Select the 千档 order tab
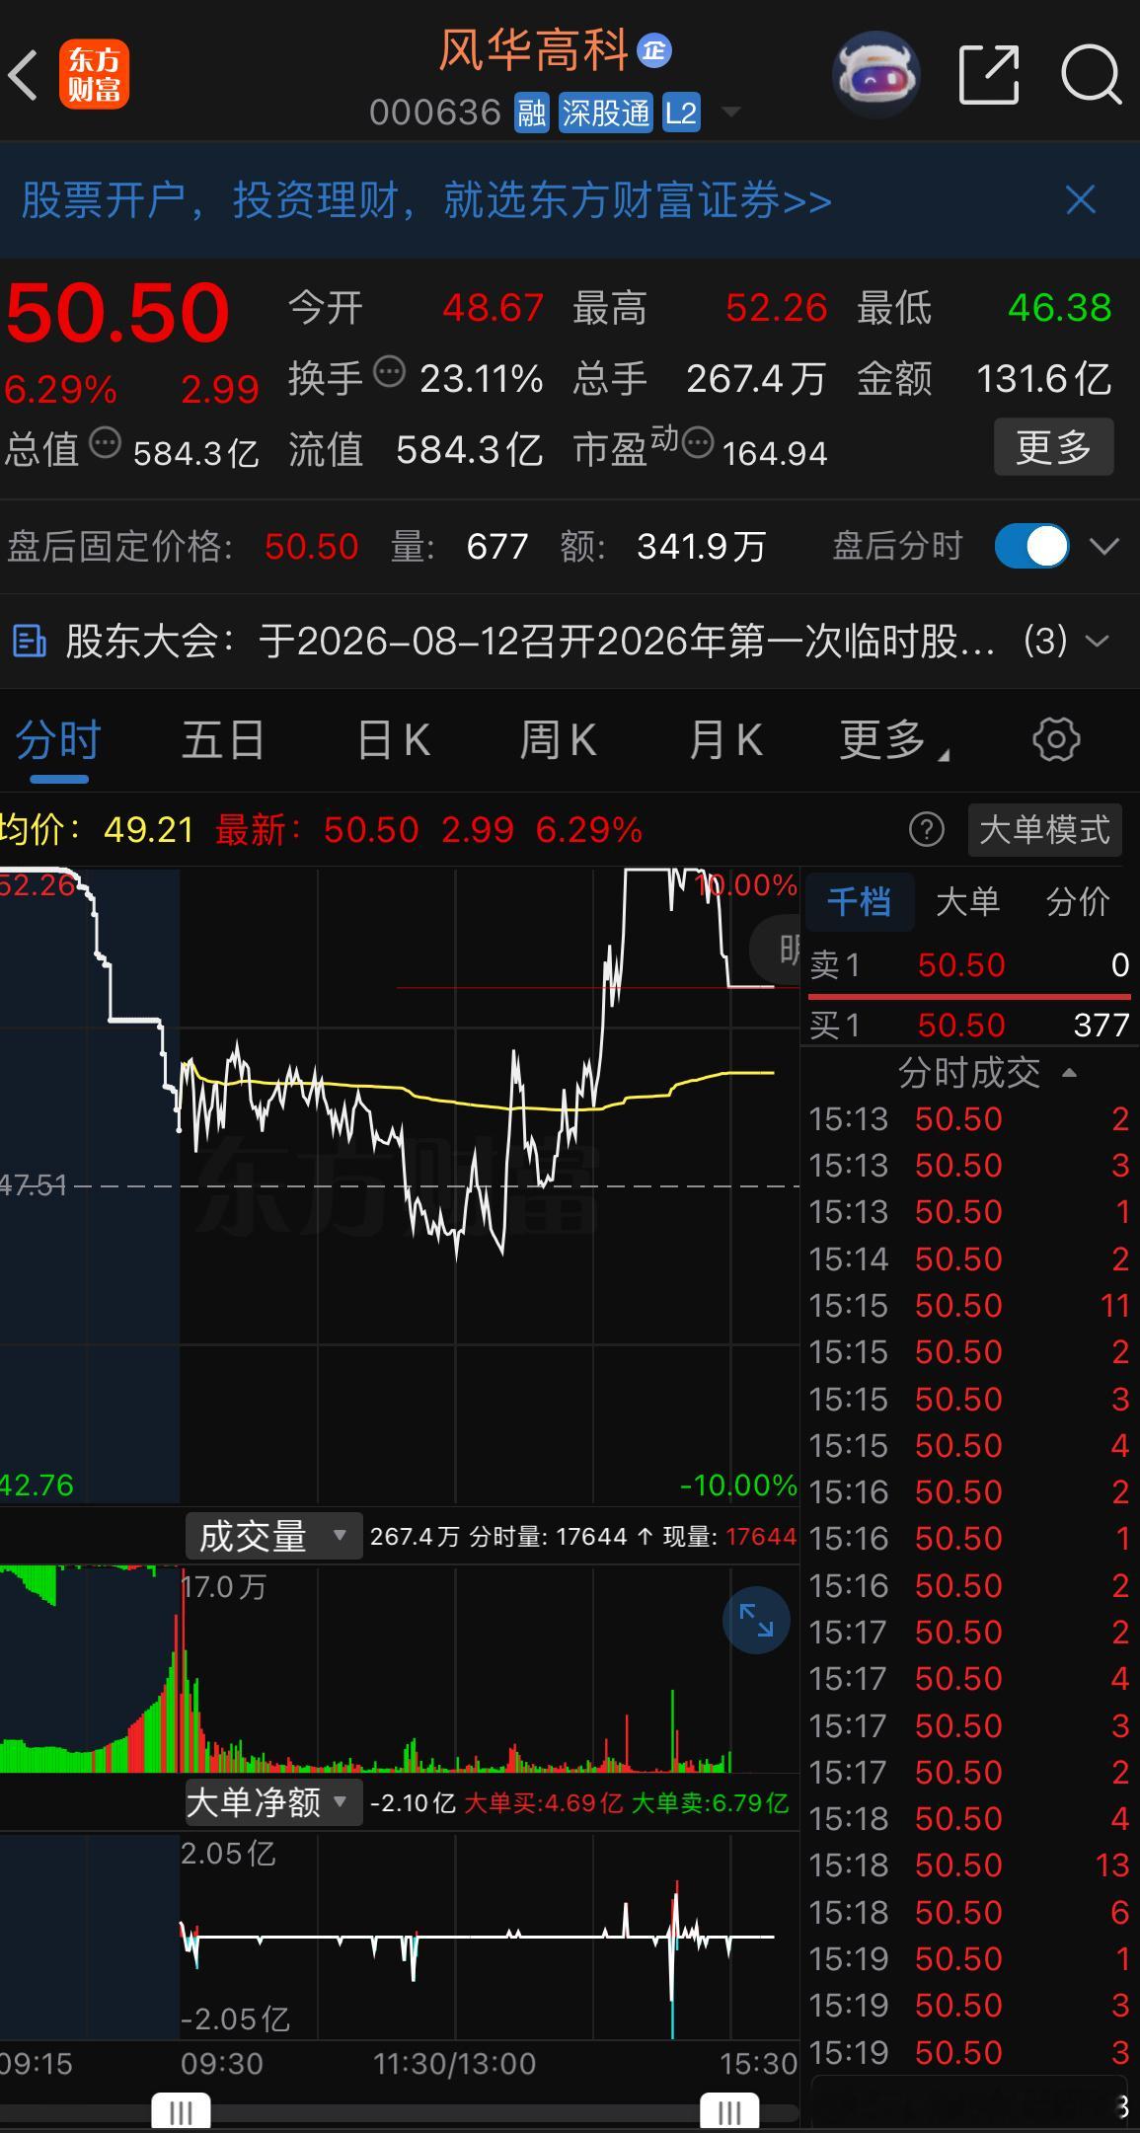The image size is (1140, 2133). coord(859,902)
